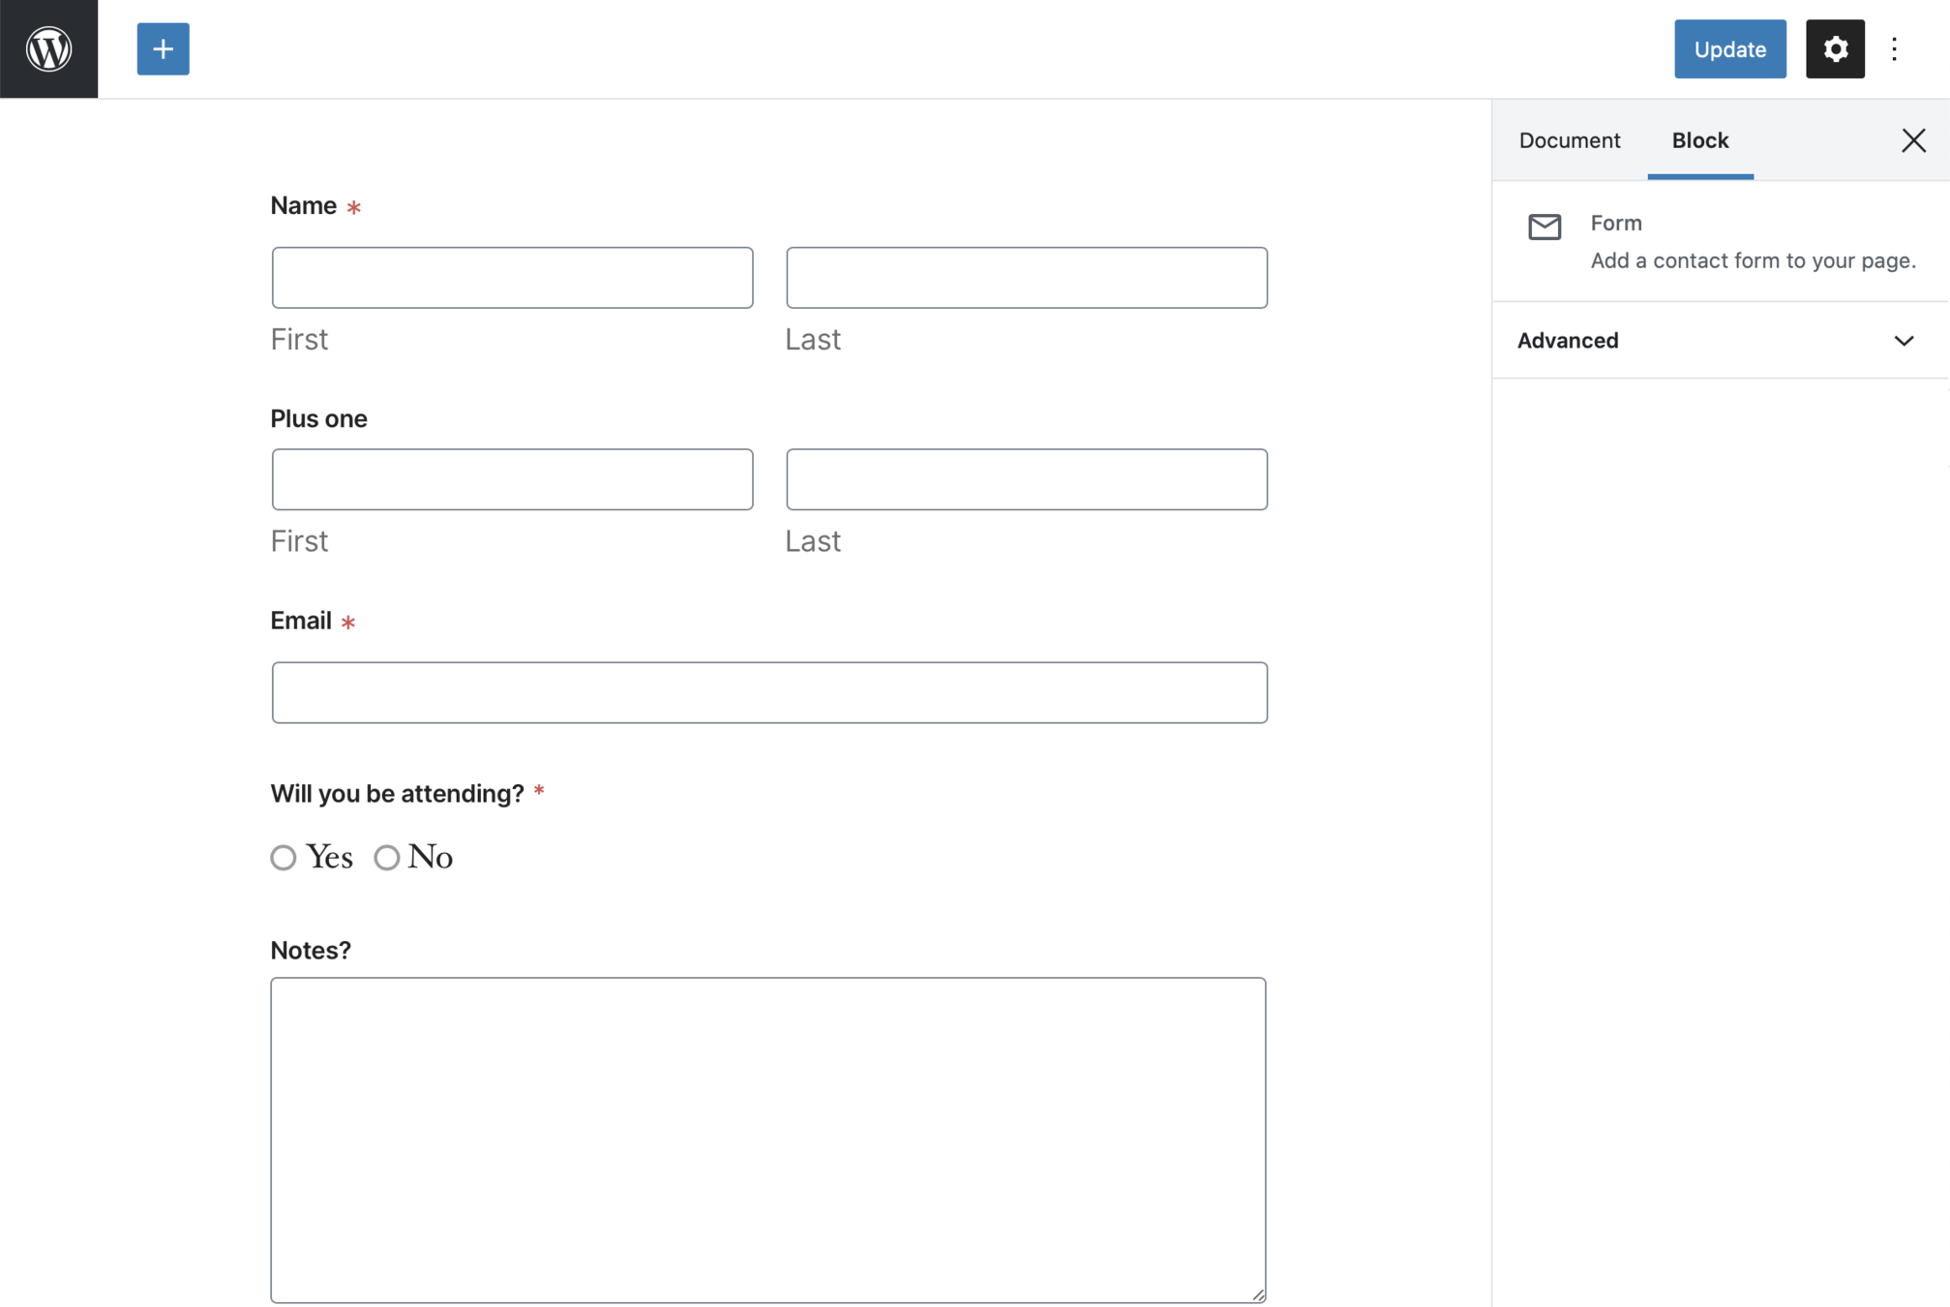Screen dimensions: 1950x1307
Task: Toggle the settings gear icon
Action: pyautogui.click(x=1835, y=48)
